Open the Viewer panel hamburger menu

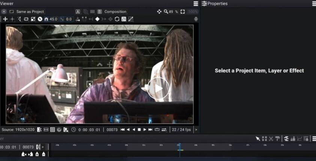point(196,4)
